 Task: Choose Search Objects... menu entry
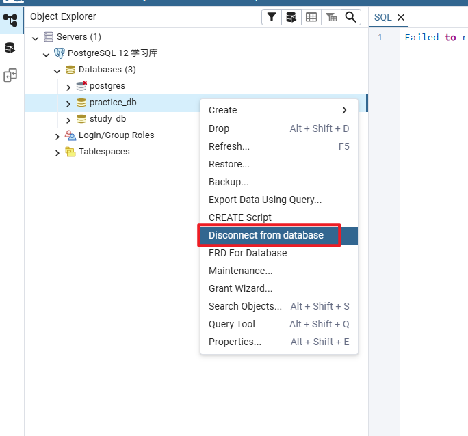279,306
